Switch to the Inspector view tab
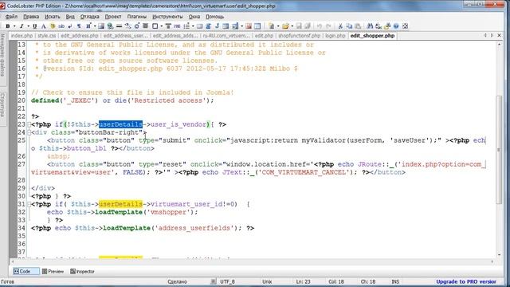 click(x=82, y=271)
